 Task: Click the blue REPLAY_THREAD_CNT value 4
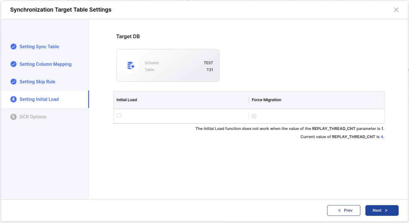(382, 137)
